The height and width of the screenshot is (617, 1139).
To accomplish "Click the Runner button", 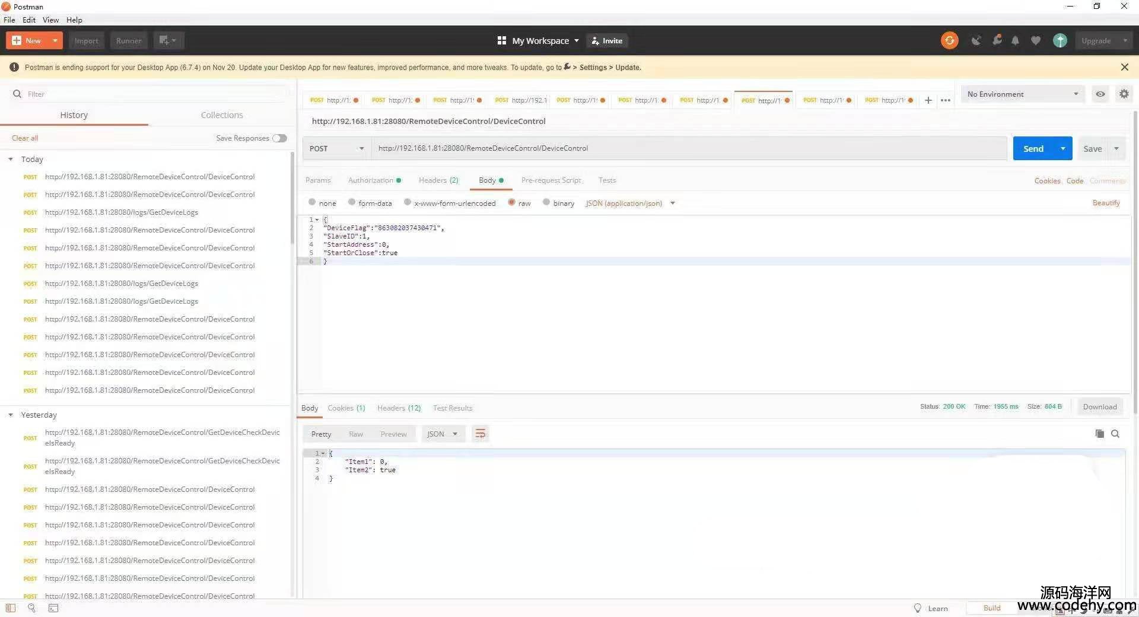I will point(129,40).
